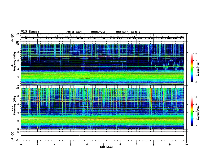Image resolution: width=210 pixels, height=162 pixels.
Task: Click the ch.1 voltage waveform trace
Action: click(x=102, y=38)
